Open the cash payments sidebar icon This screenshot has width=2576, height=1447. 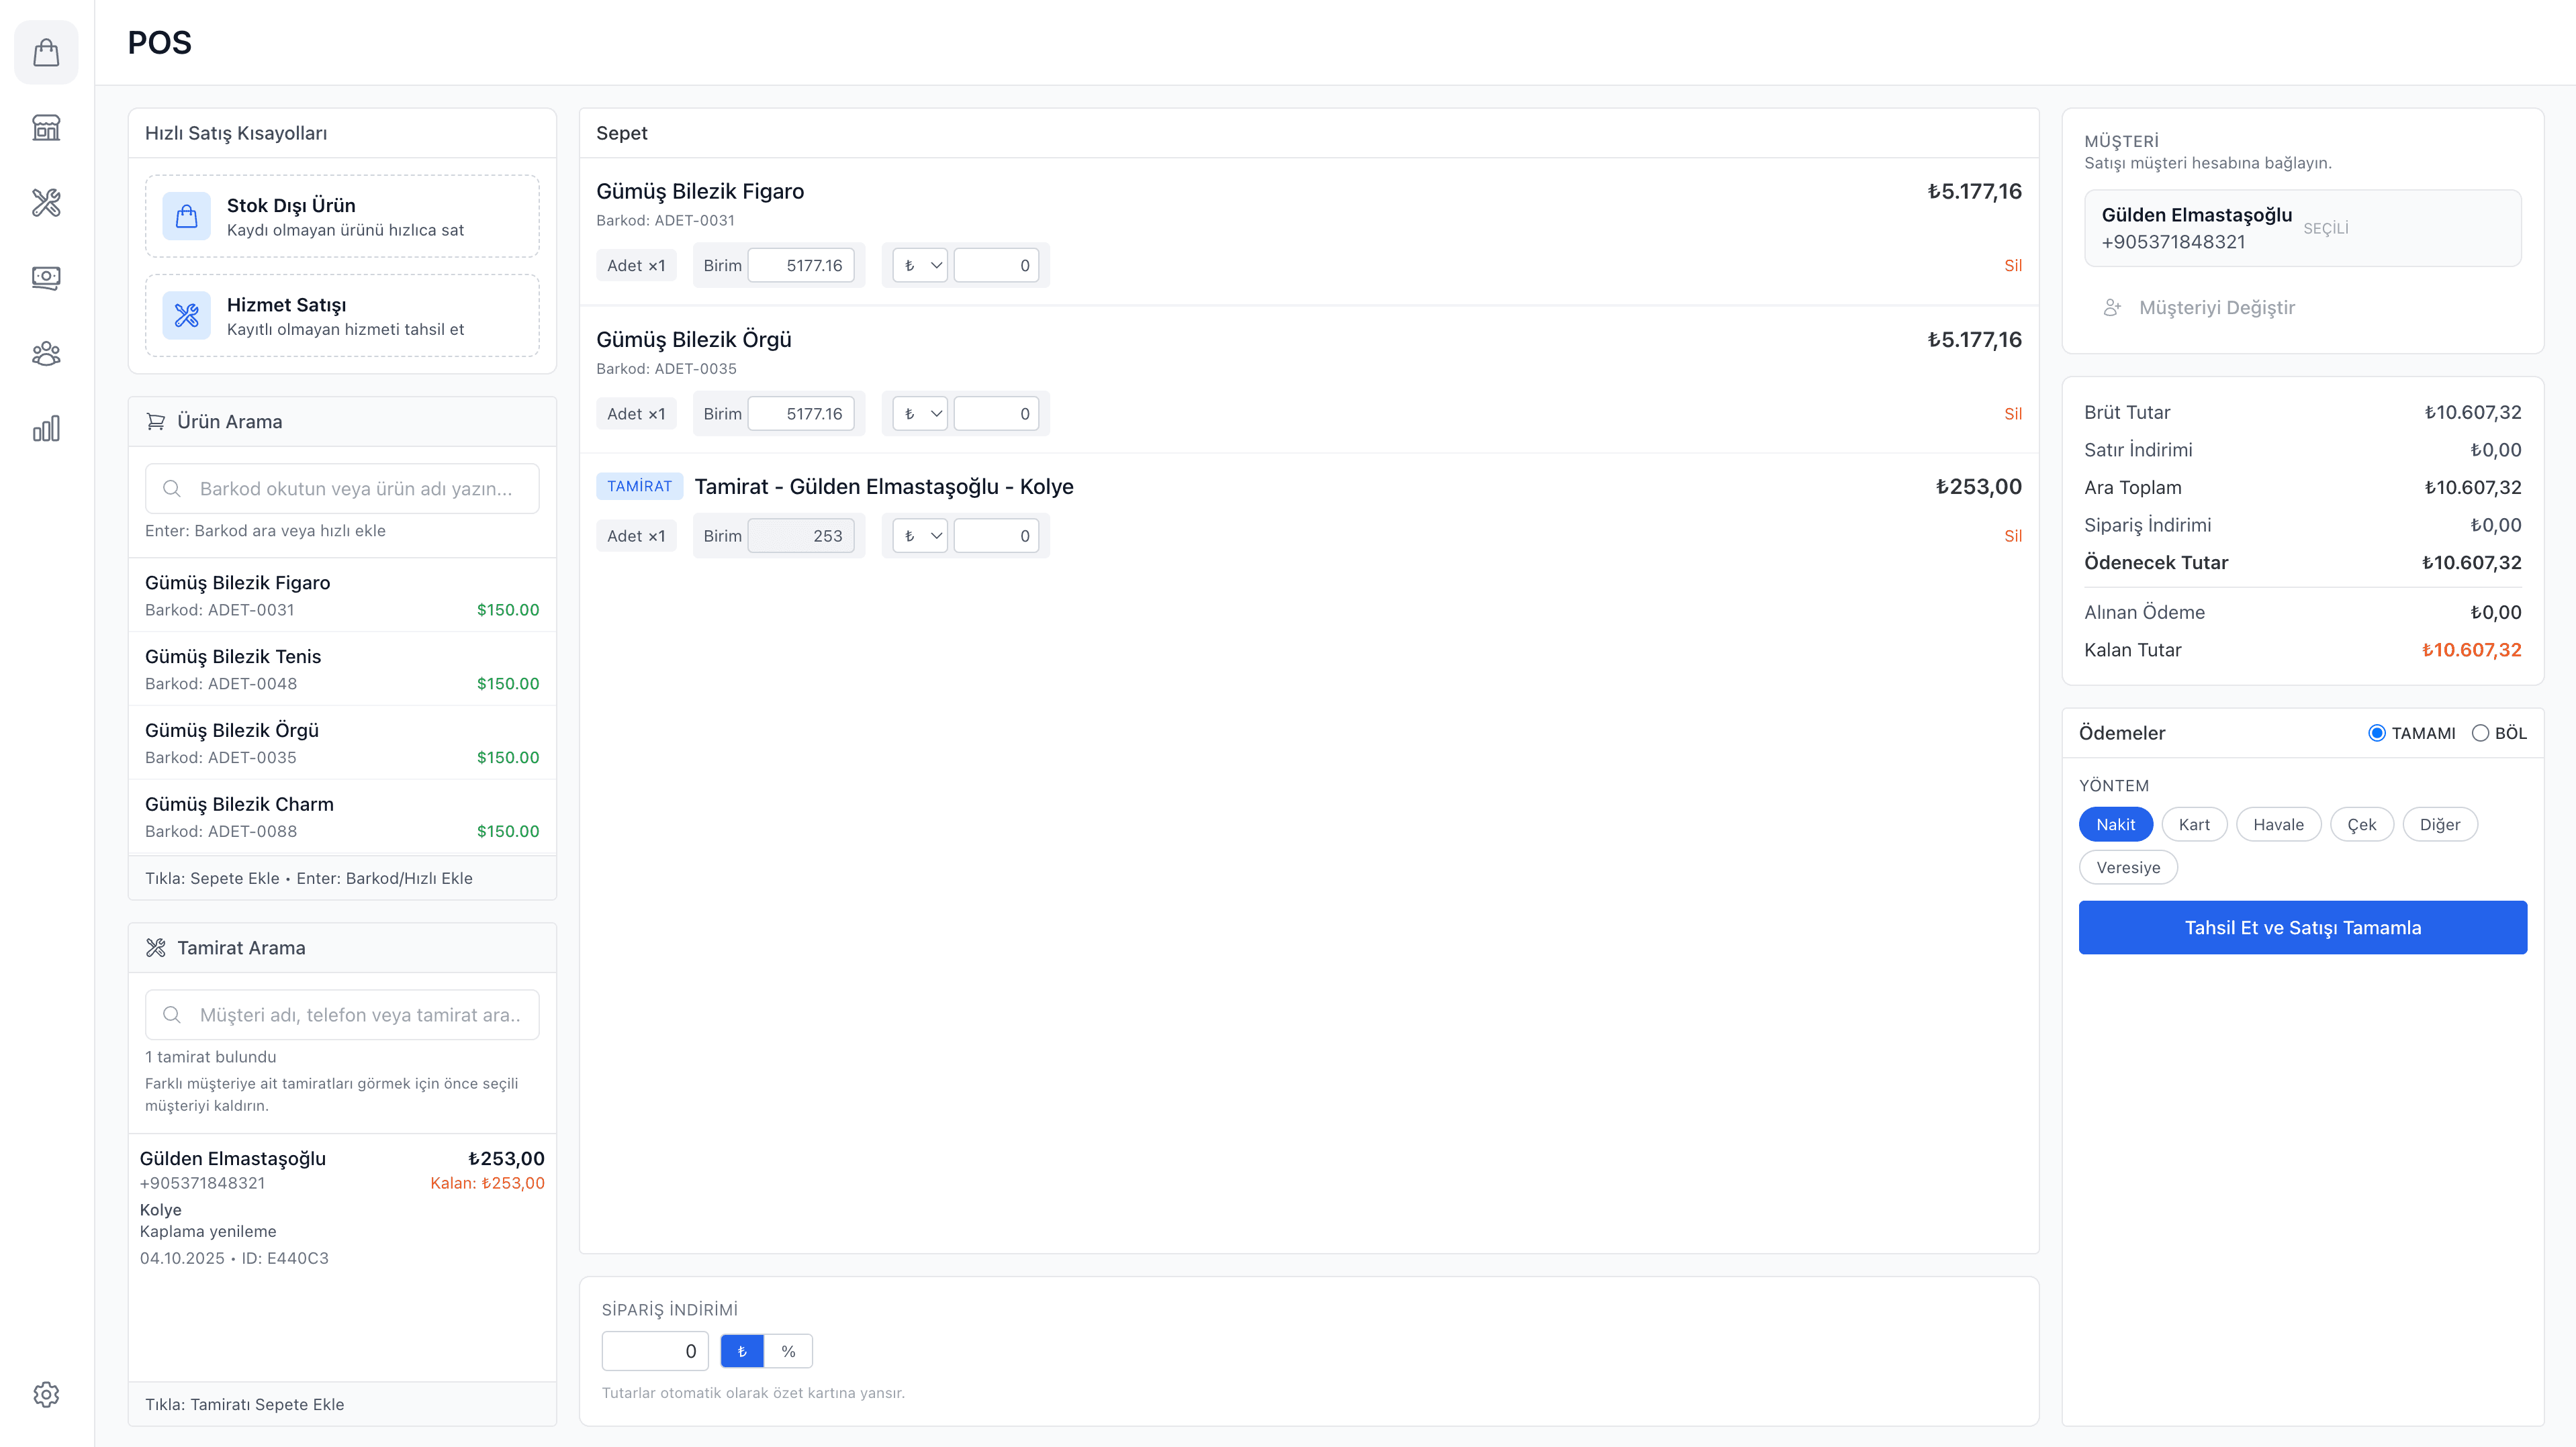tap(46, 278)
